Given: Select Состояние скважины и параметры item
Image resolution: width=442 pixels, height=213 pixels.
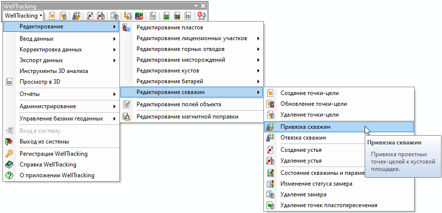Looking at the screenshot, I should [315, 172].
